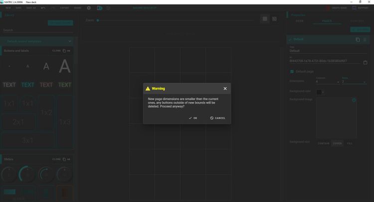Click the teal device preview icon
The width and height of the screenshot is (374, 202).
[99, 8]
